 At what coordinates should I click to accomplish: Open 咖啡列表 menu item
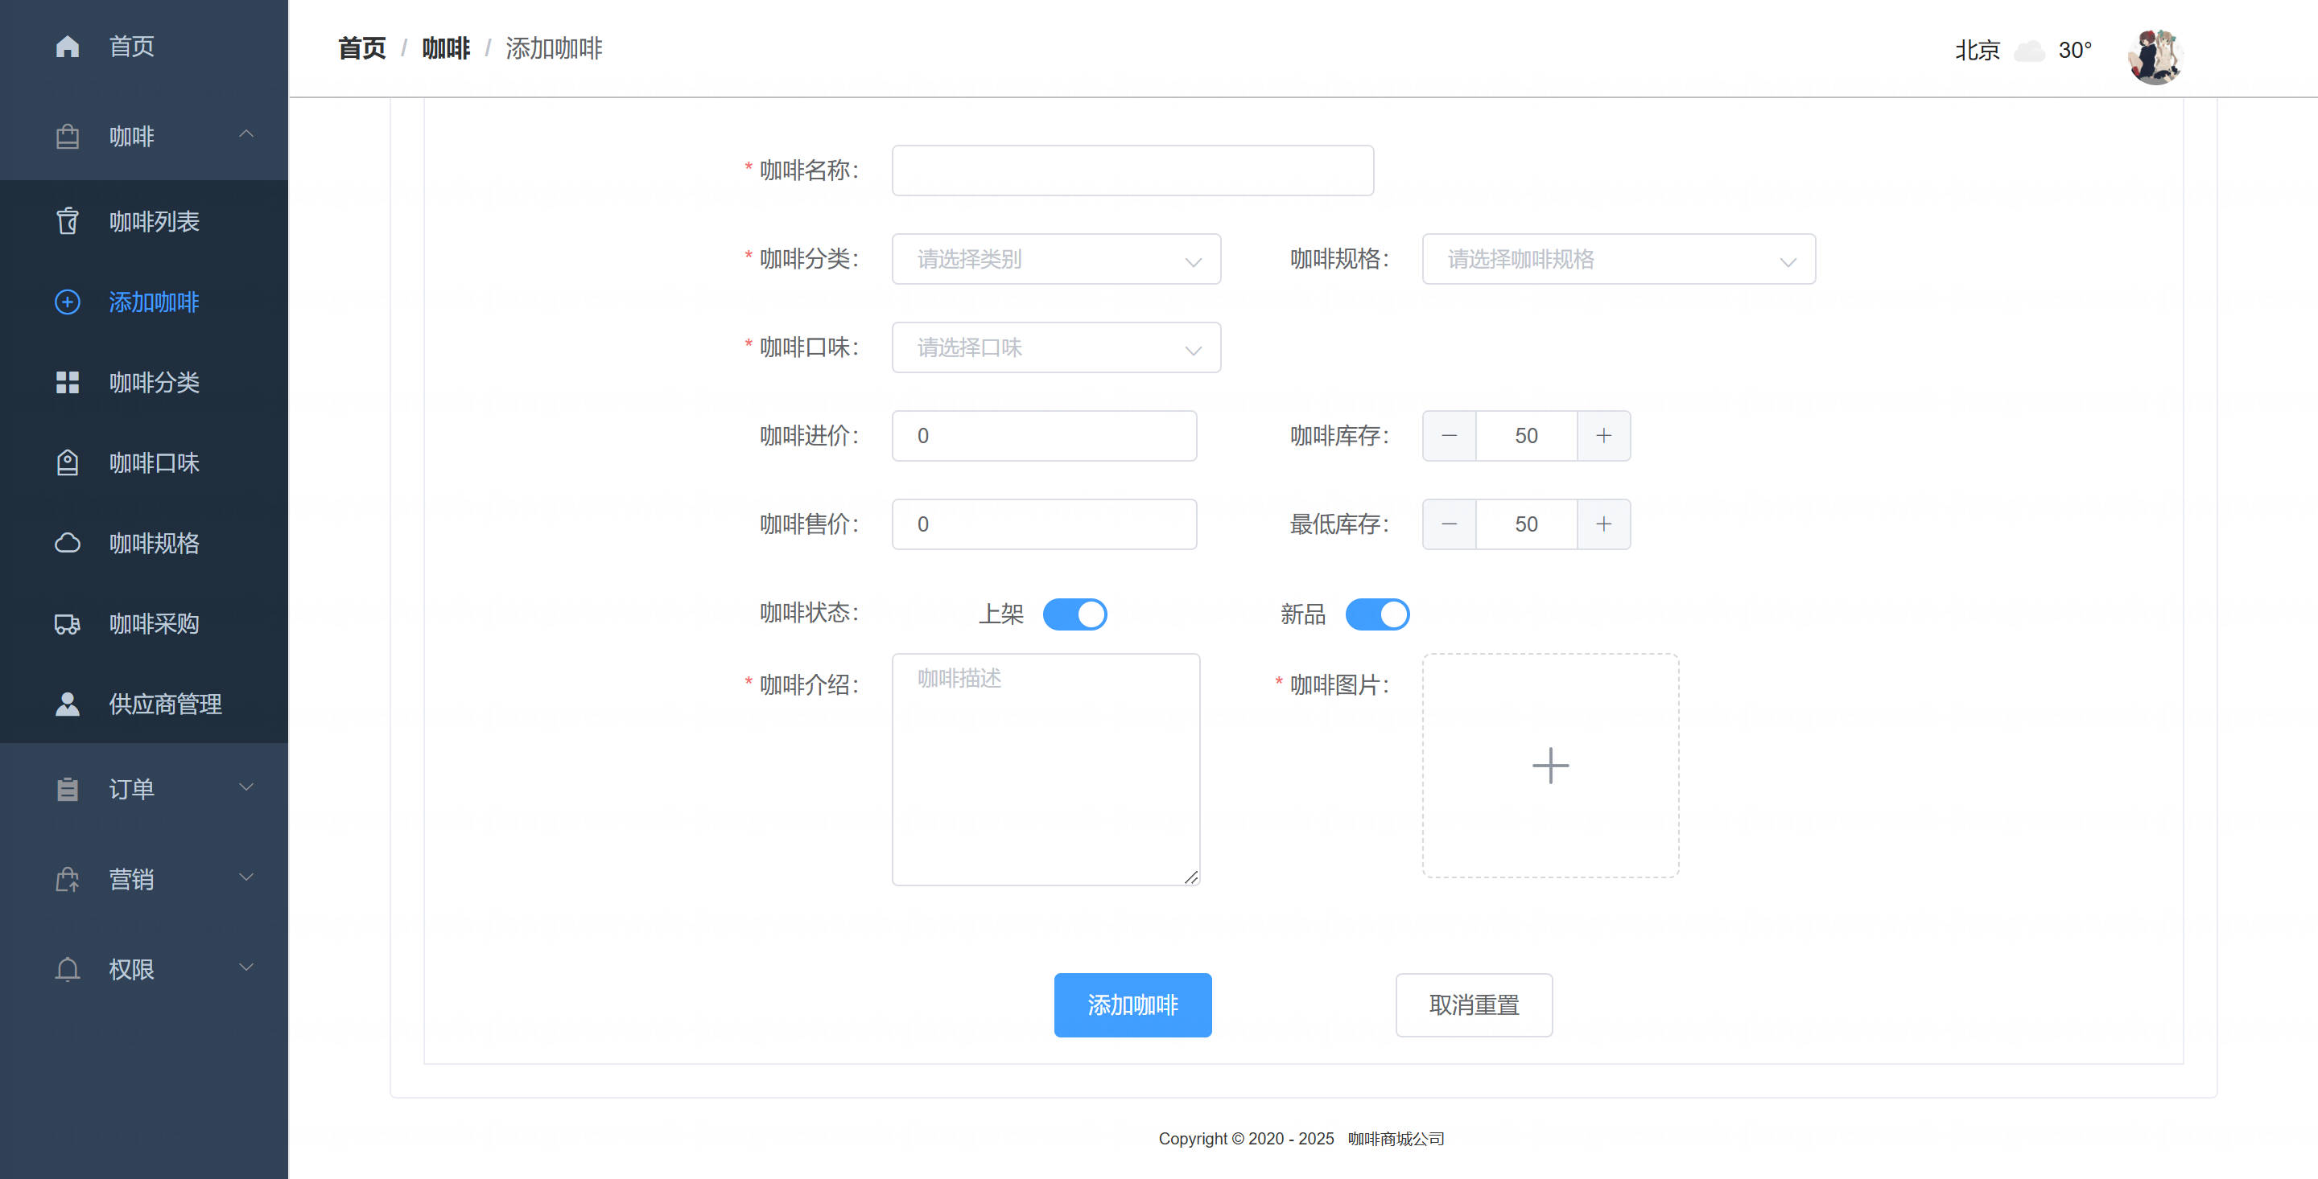click(x=144, y=221)
